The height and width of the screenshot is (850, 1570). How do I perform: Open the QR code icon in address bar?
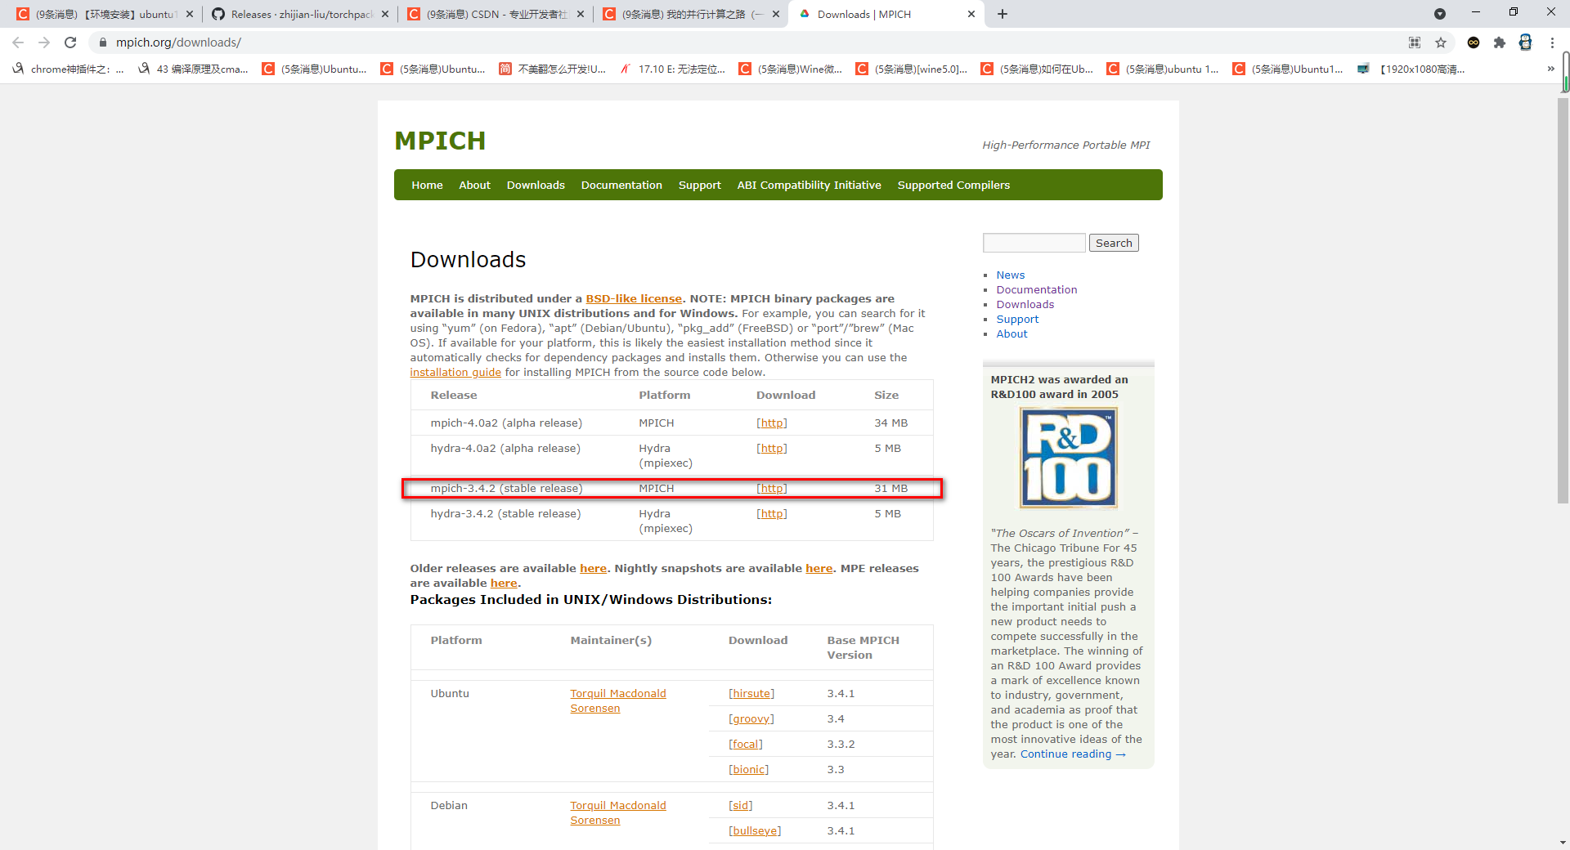click(1414, 42)
